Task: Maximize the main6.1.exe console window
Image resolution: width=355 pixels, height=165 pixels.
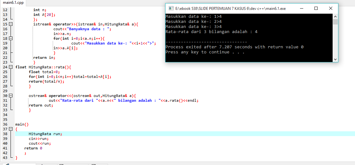Action: (316, 9)
